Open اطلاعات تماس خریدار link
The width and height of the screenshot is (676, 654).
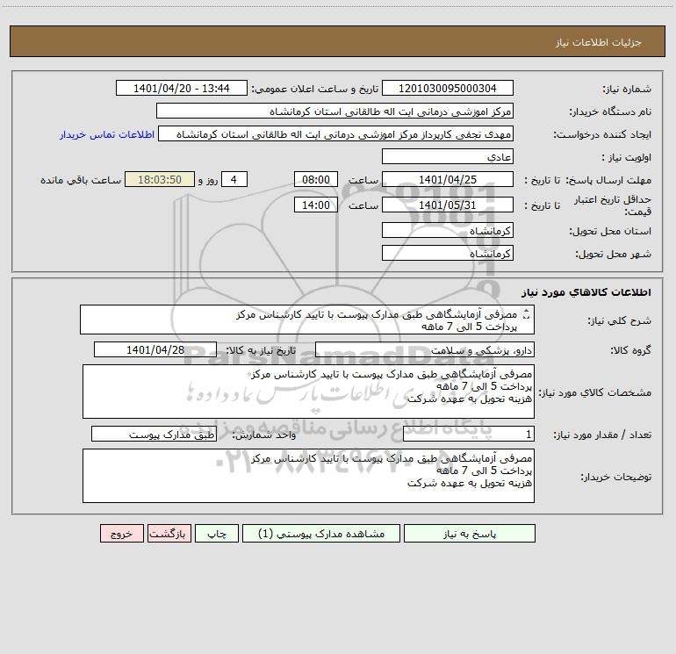pos(107,134)
